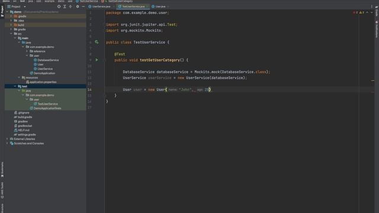Expand the reference package
The width and height of the screenshot is (379, 213).
click(x=27, y=51)
